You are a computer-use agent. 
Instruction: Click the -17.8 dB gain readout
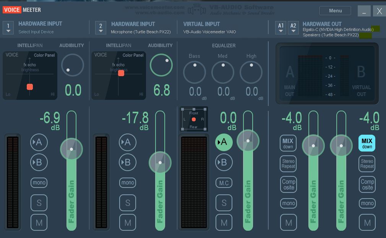tap(135, 120)
